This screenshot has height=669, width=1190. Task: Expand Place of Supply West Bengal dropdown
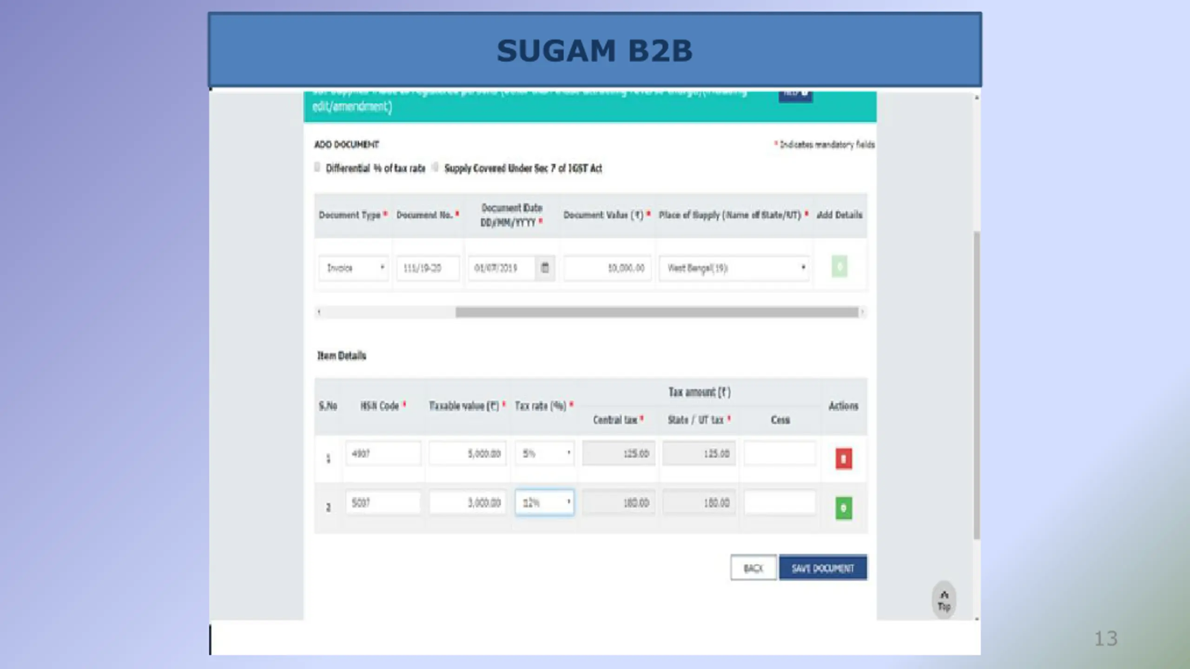[x=734, y=268]
